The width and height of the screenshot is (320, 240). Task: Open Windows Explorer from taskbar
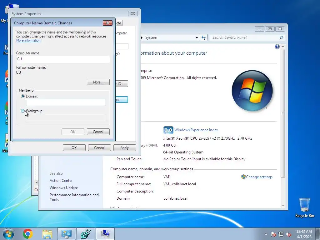tap(47, 234)
